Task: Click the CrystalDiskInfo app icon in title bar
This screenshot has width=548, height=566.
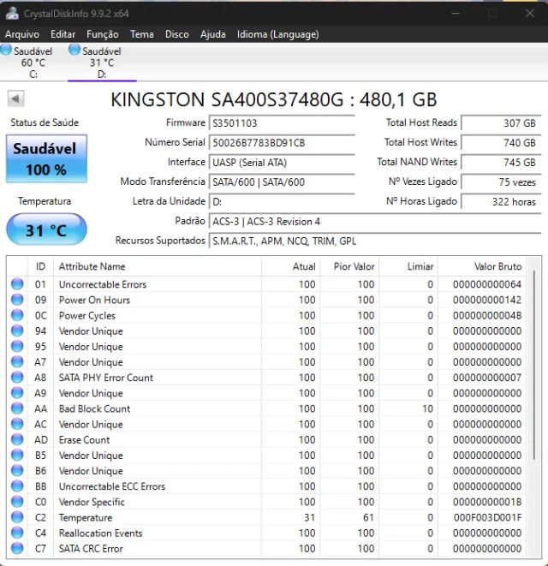Action: coord(12,13)
